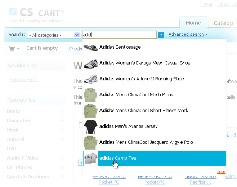The height and width of the screenshot is (187, 237).
Task: Click the previous-arrow scroller button
Action: (80, 162)
